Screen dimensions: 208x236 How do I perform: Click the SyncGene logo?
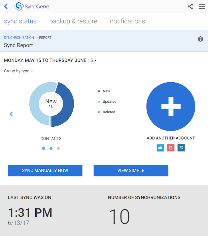[x=32, y=7]
